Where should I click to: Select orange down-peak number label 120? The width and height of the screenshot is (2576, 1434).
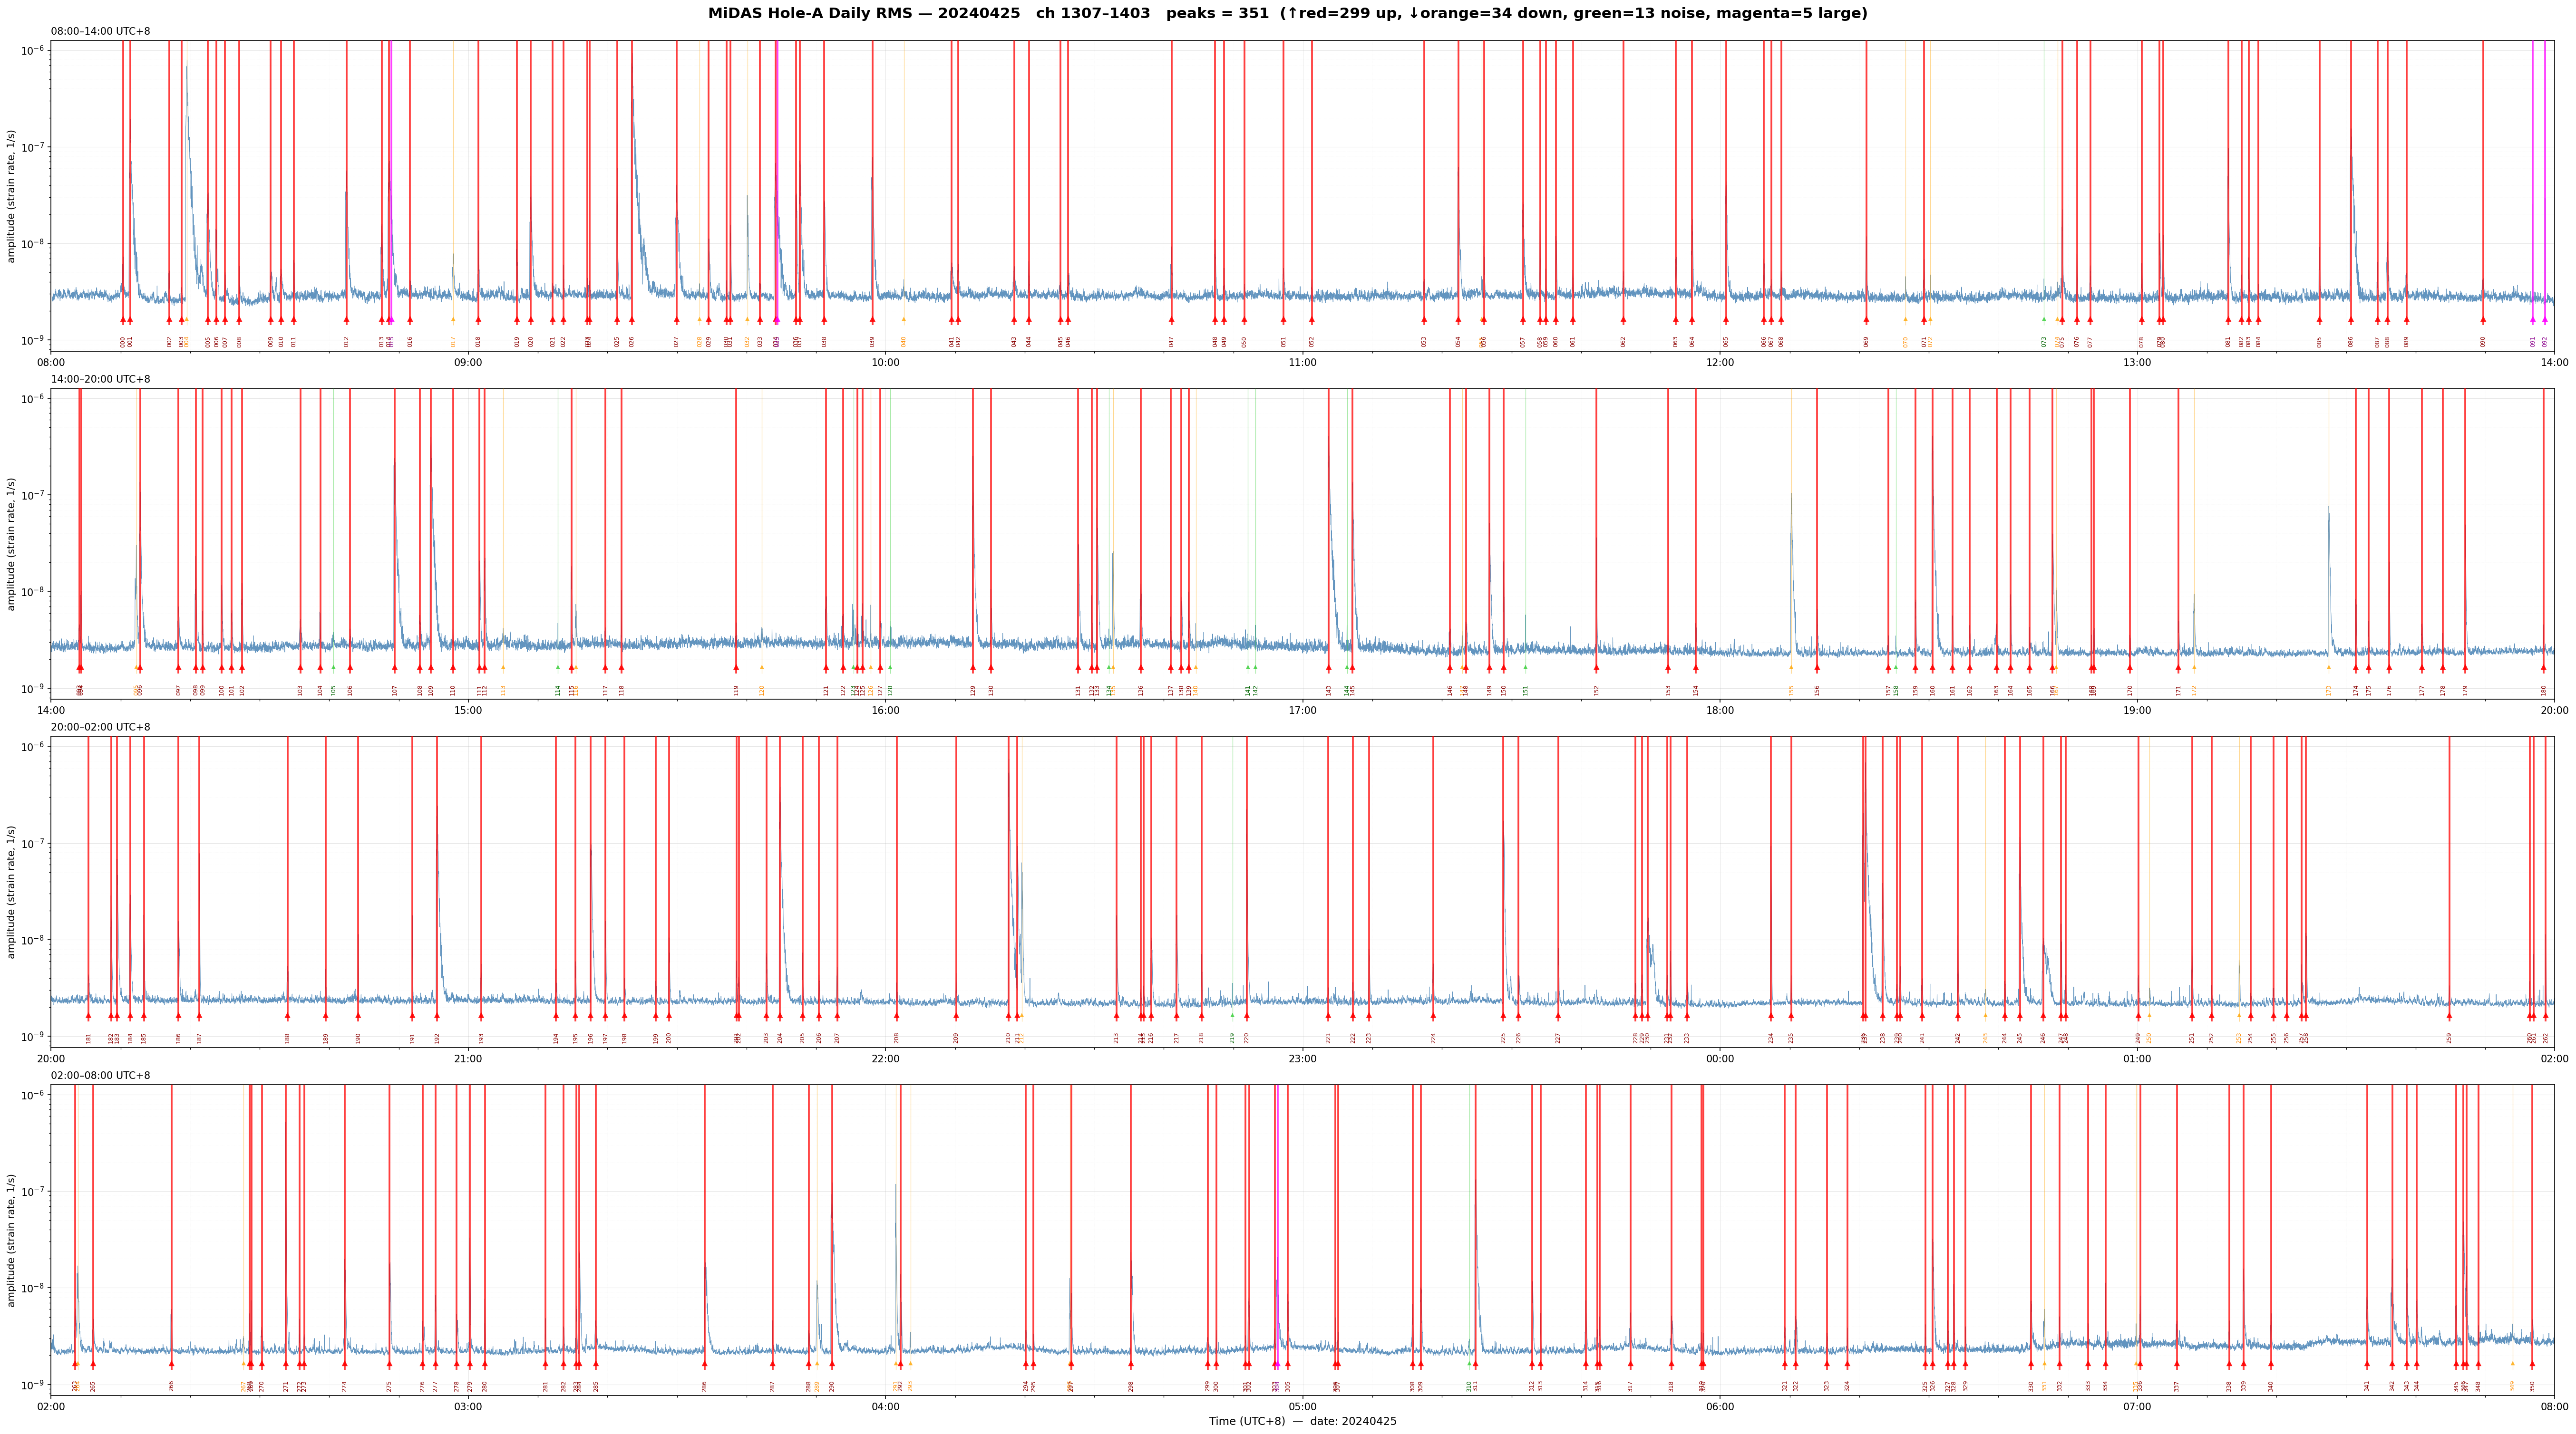pos(761,690)
